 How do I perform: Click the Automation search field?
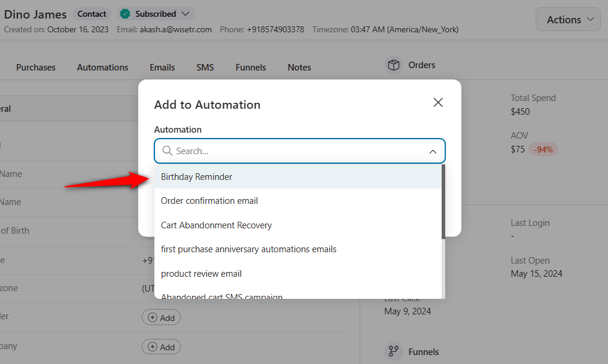click(299, 151)
